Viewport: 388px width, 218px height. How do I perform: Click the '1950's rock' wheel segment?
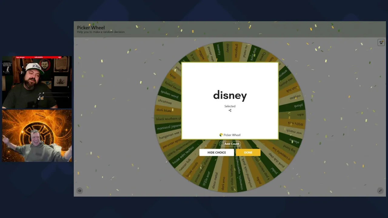click(296, 124)
